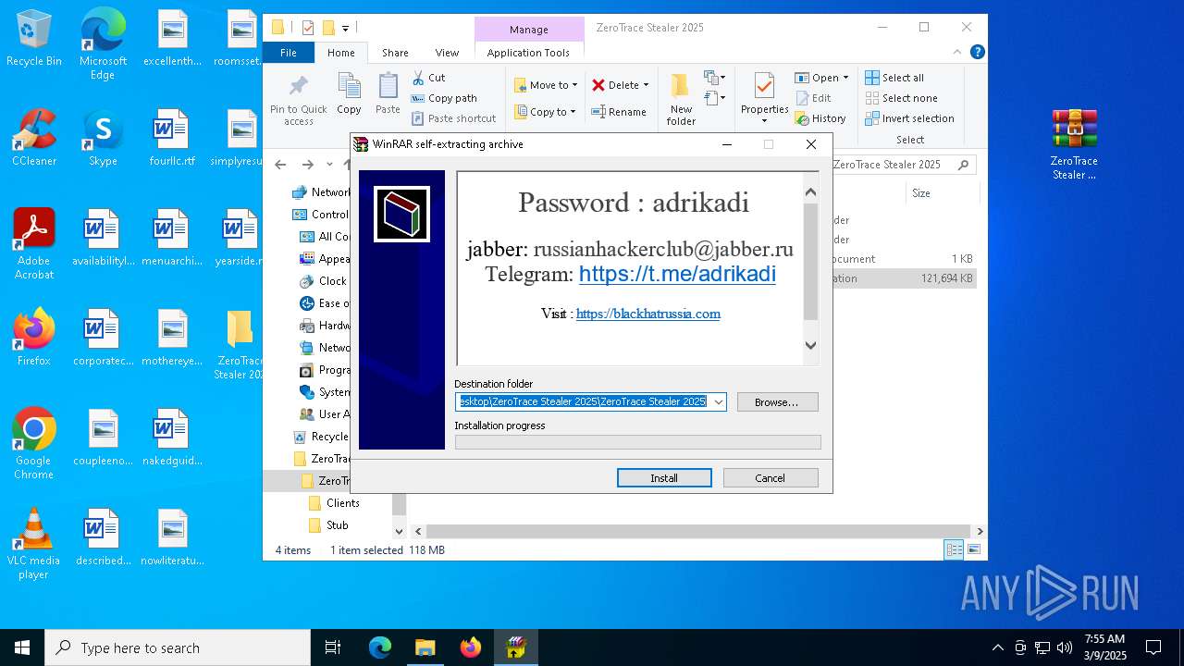Switch Explorer to details view
This screenshot has width=1184, height=666.
[x=954, y=550]
